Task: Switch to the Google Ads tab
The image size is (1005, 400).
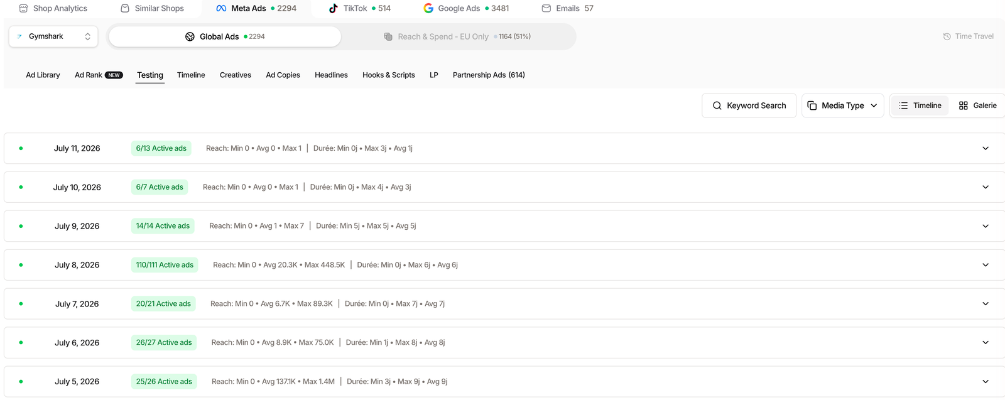Action: tap(466, 8)
